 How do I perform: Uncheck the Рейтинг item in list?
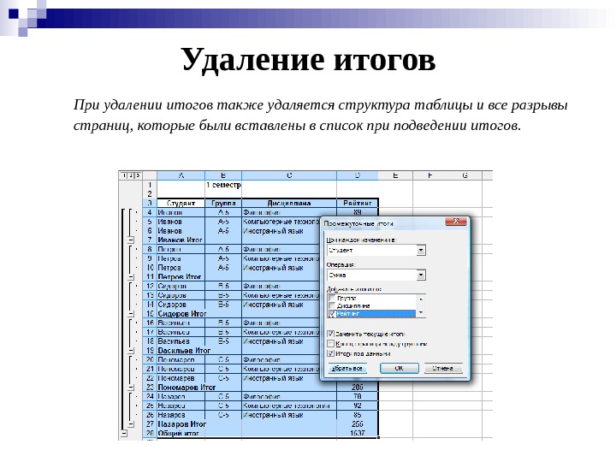pyautogui.click(x=332, y=313)
